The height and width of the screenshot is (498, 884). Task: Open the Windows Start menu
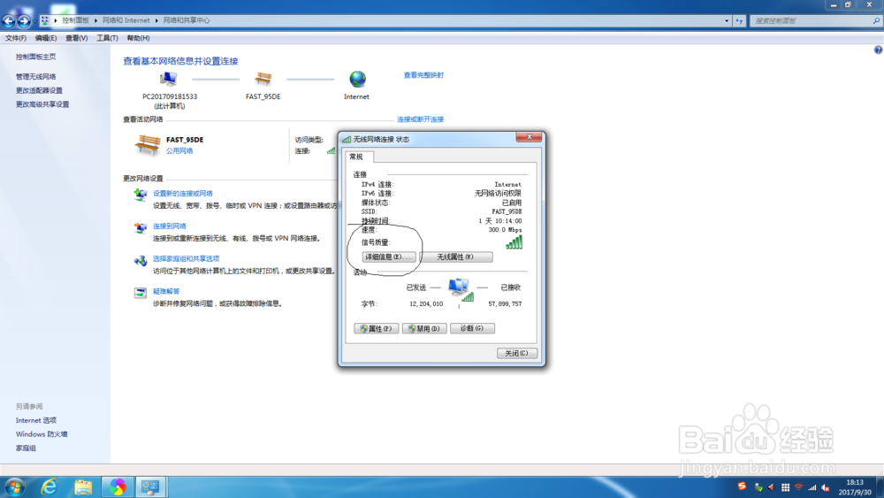pos(14,487)
